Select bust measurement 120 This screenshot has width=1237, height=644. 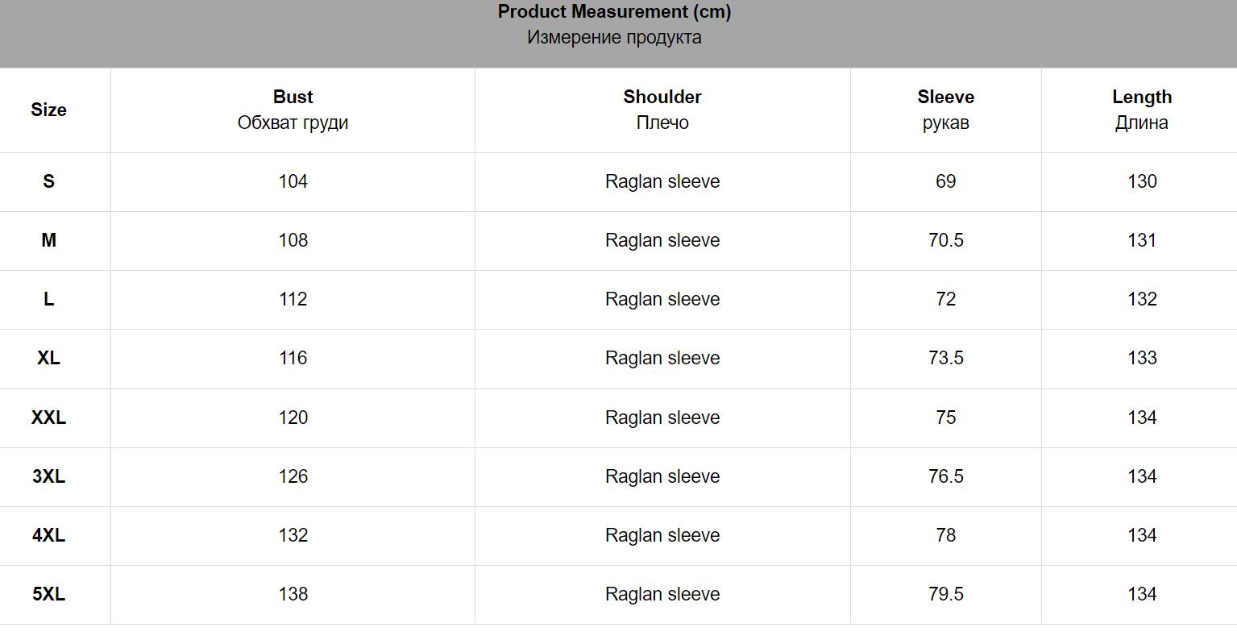point(293,418)
